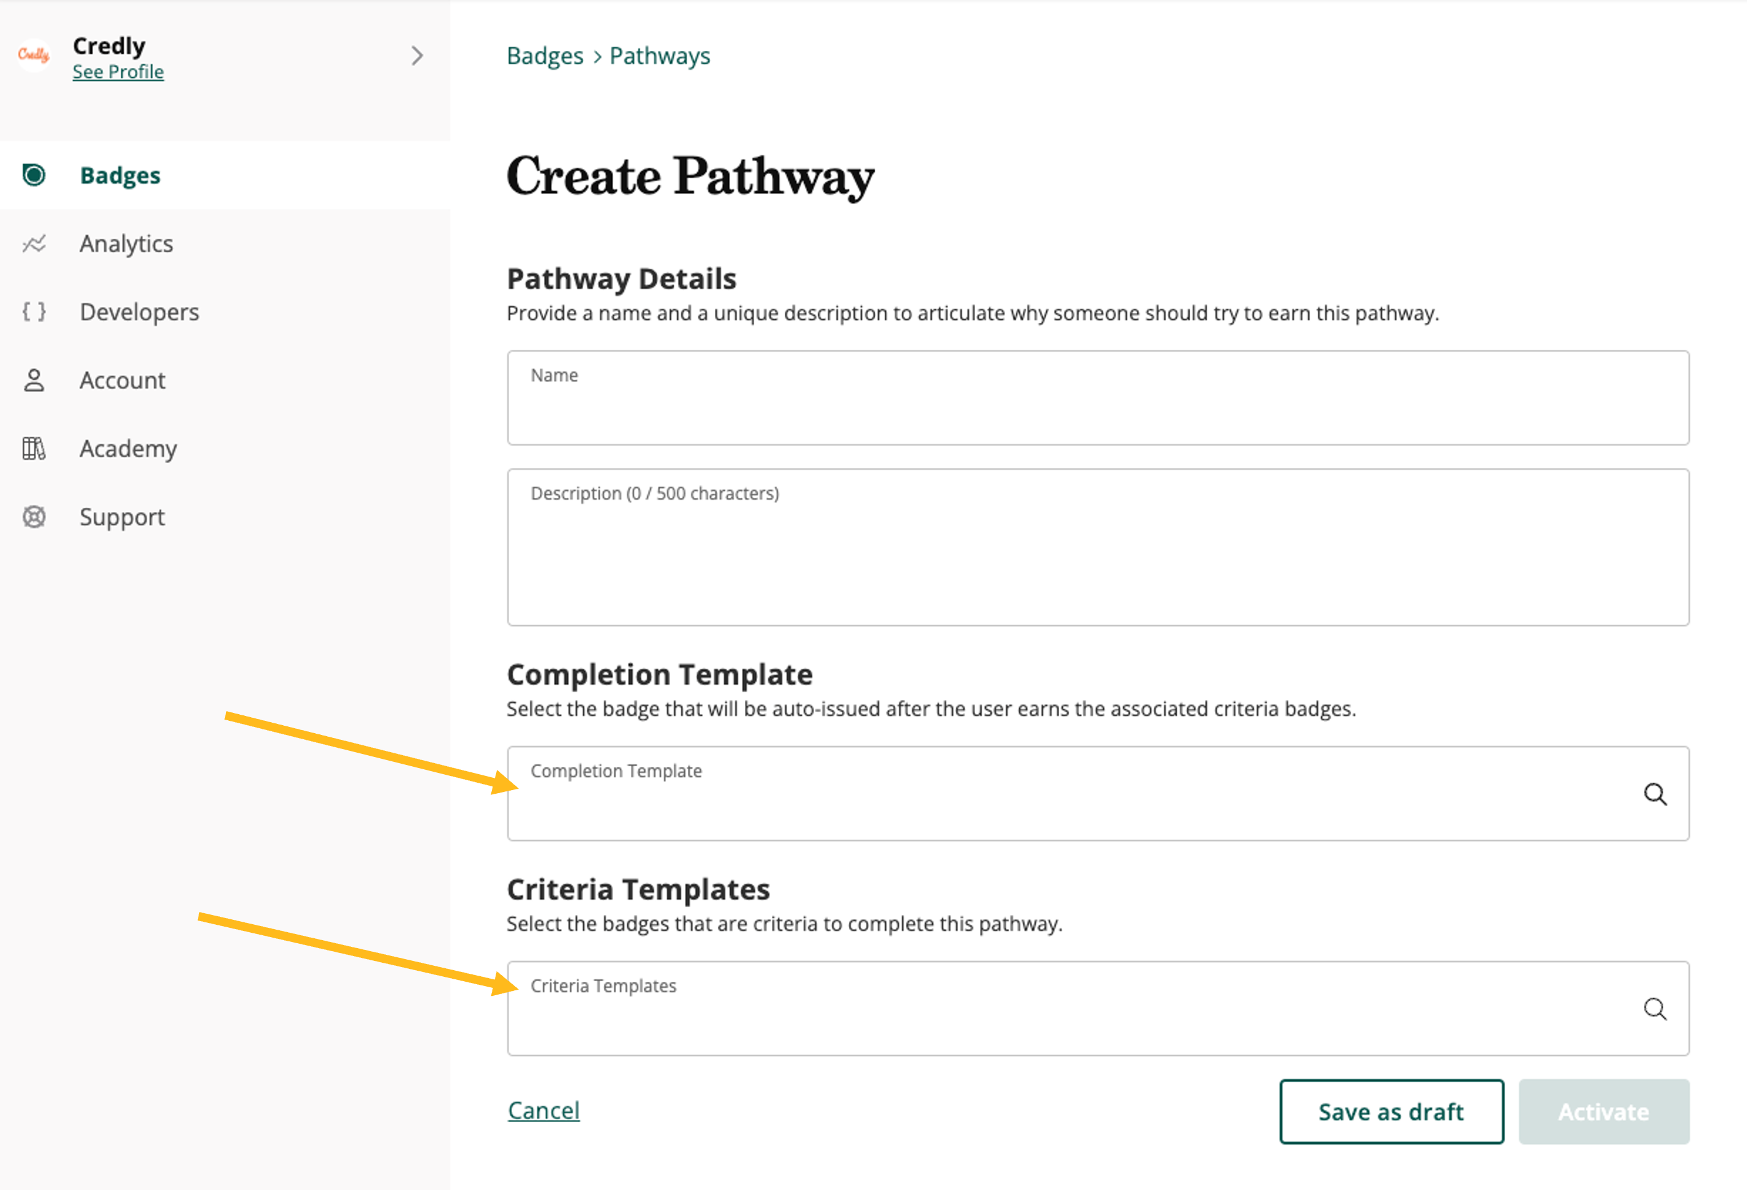Click the Credly logo avatar

33,55
